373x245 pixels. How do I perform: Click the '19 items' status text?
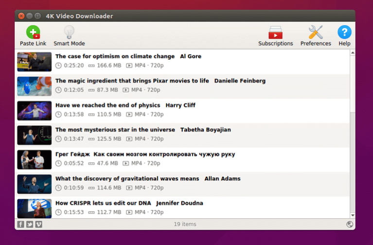coord(185,224)
